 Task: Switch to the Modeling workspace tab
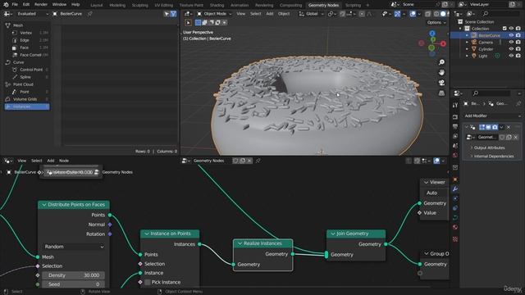tap(117, 5)
